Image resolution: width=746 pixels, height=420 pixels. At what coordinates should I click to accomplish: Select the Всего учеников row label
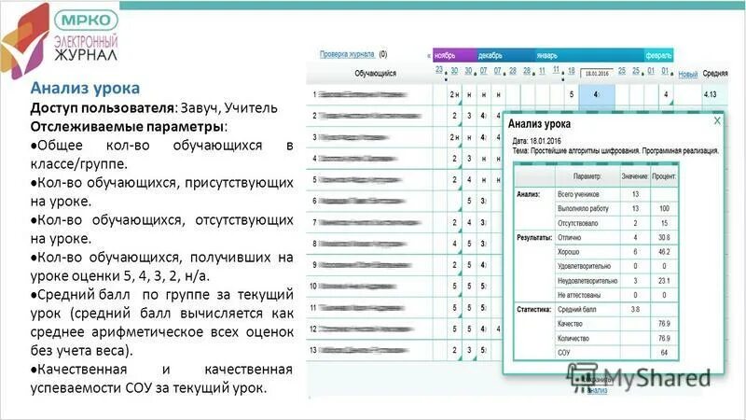578,194
